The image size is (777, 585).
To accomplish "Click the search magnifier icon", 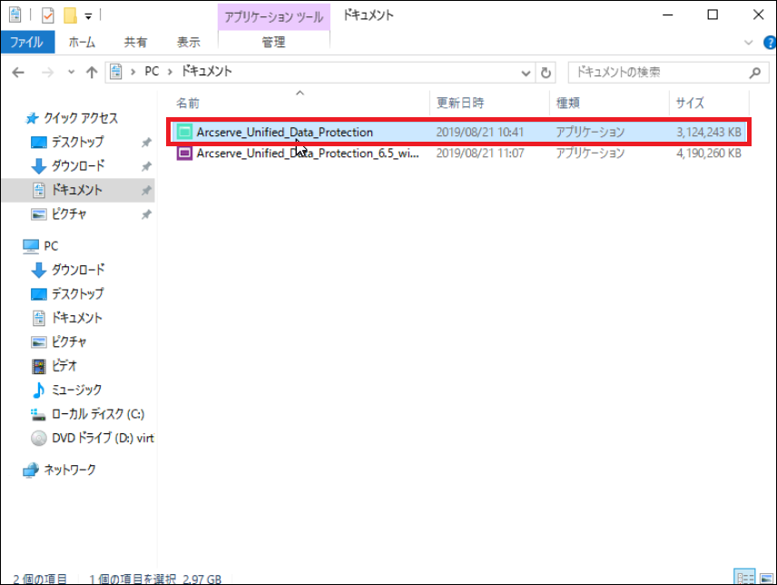I will click(754, 73).
